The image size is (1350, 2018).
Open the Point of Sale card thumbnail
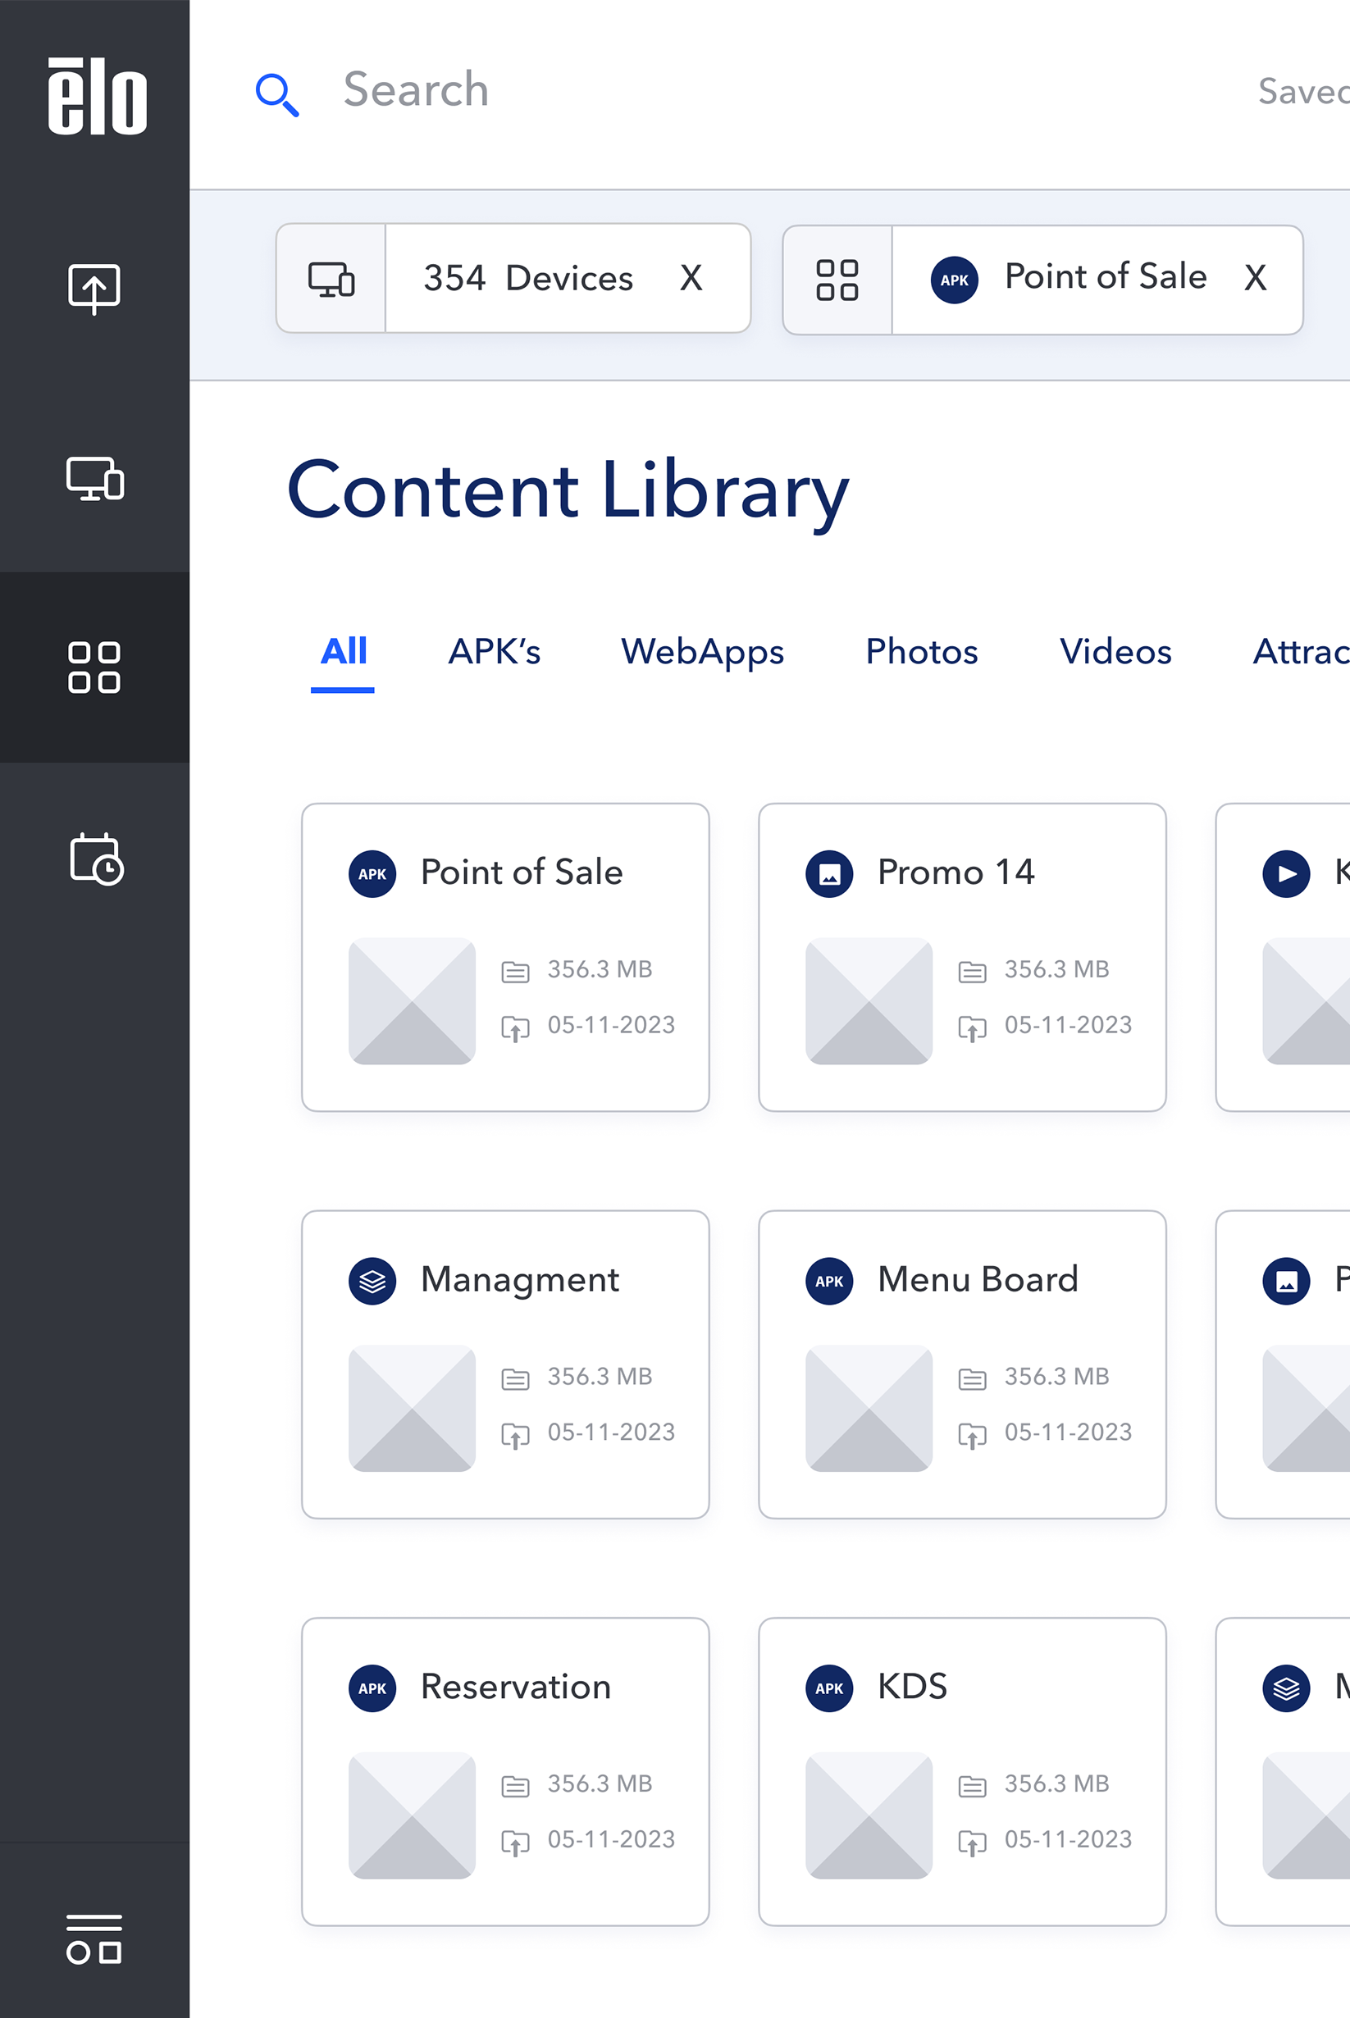(412, 1001)
